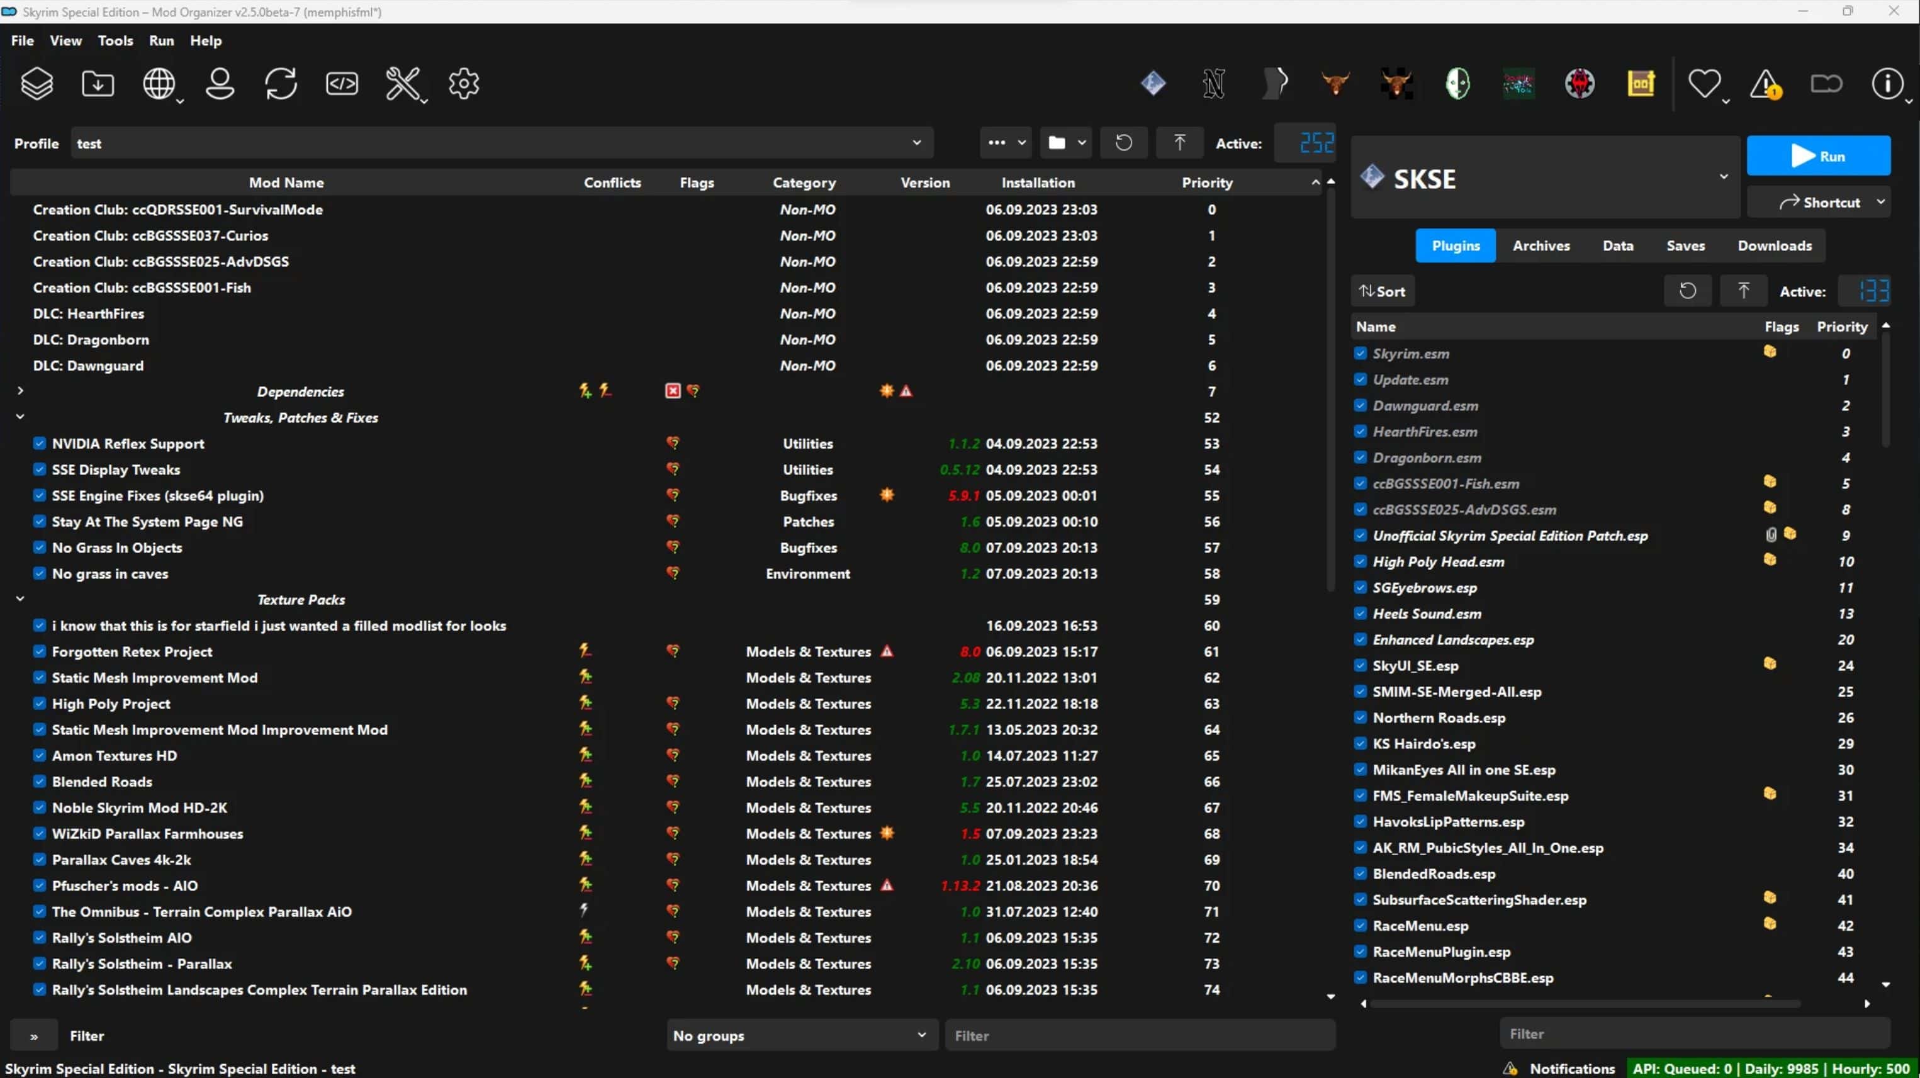Viewport: 1920px width, 1078px height.
Task: Expand the Dependencies separator
Action: (x=20, y=391)
